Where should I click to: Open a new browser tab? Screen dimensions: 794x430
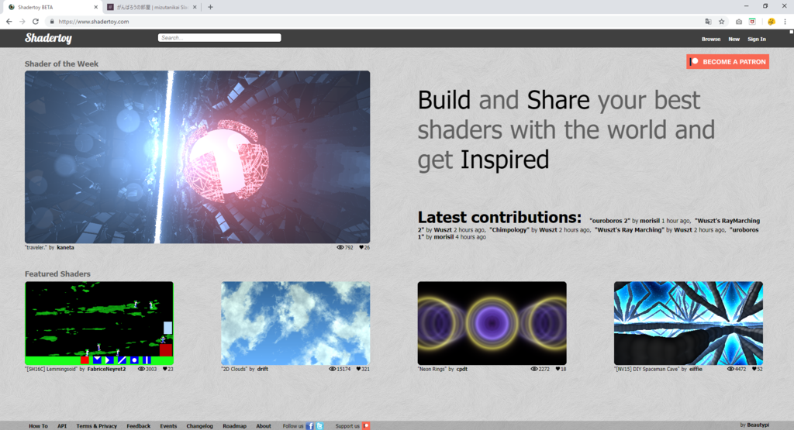pos(210,7)
